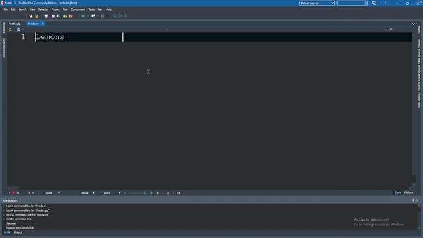This screenshot has height=238, width=423.
Task: Open the Refactor menu
Action: click(x=43, y=9)
